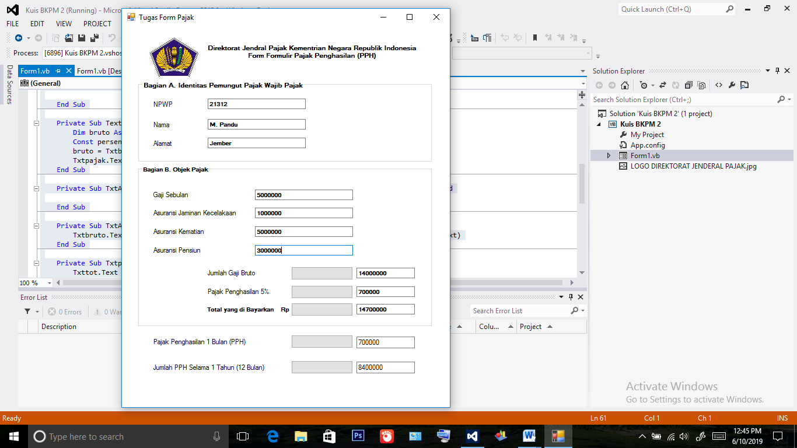Click the Save All toolbar icon
Screen dimensions: 797x448
(95, 38)
